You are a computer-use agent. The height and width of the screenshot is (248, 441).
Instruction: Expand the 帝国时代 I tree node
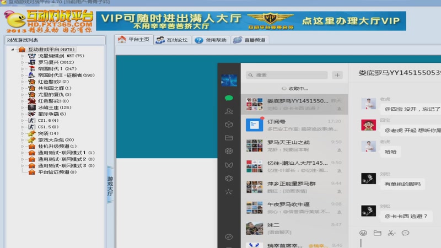(23, 68)
